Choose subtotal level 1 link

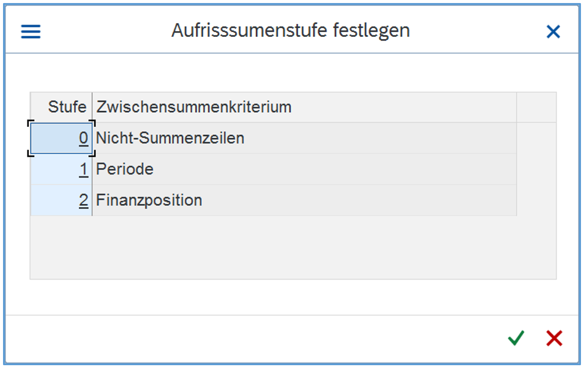click(83, 170)
